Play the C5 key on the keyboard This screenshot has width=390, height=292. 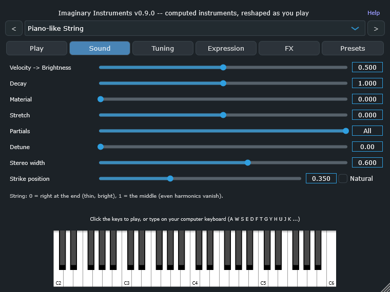[x=263, y=278]
